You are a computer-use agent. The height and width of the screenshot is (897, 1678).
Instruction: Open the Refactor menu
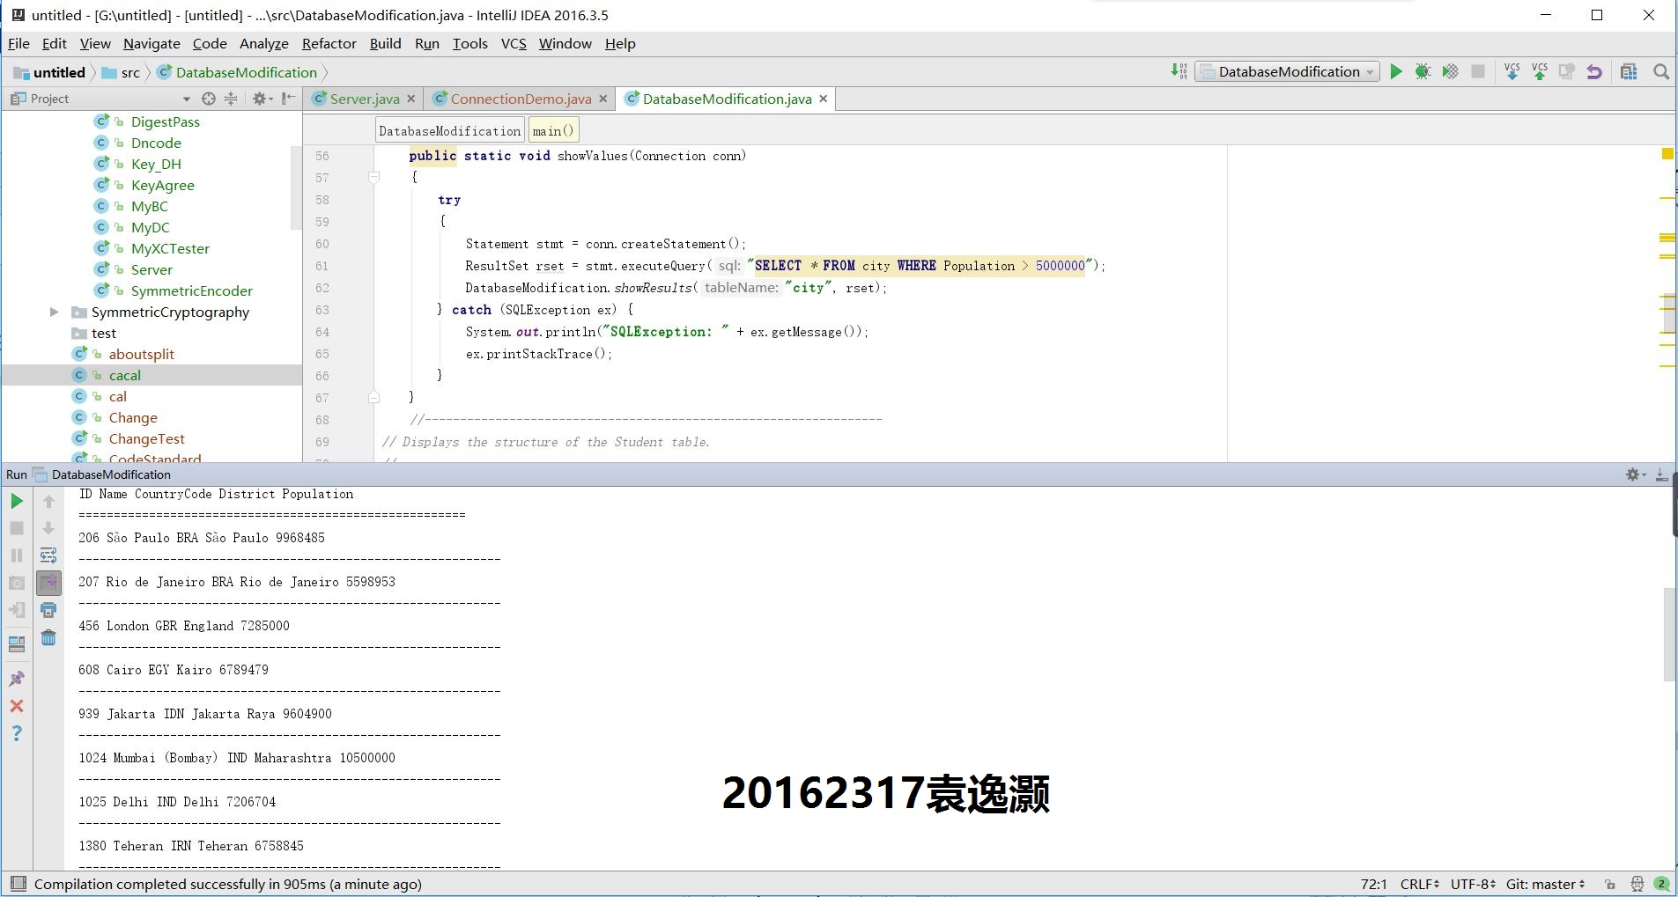tap(329, 43)
